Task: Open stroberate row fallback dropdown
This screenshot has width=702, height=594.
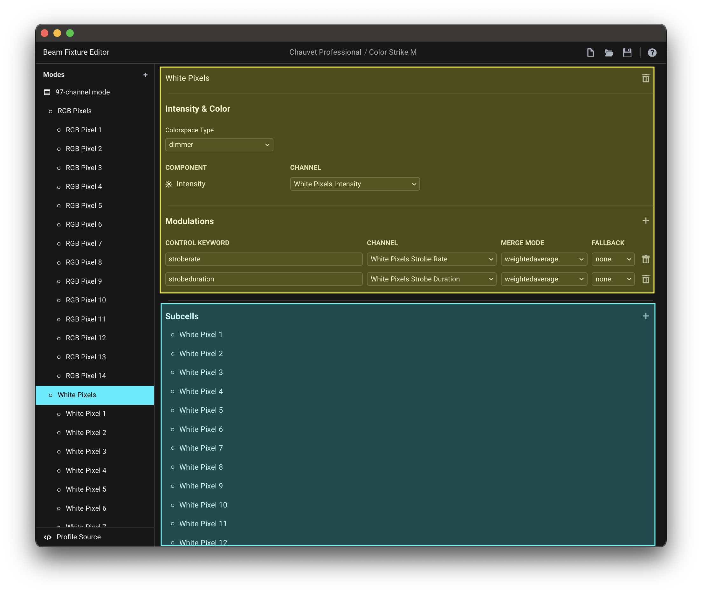Action: pyautogui.click(x=613, y=259)
